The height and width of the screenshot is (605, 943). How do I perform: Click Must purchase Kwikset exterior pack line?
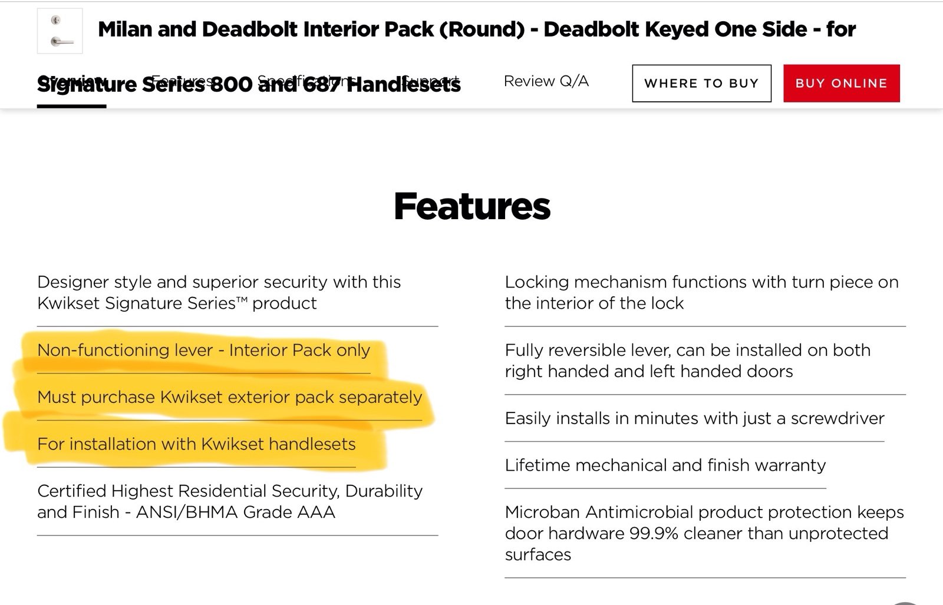pos(230,397)
